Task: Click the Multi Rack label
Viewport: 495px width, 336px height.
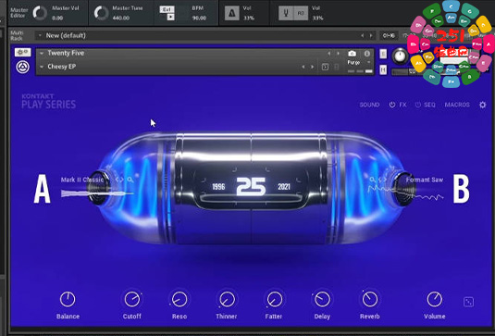Action: coord(17,35)
